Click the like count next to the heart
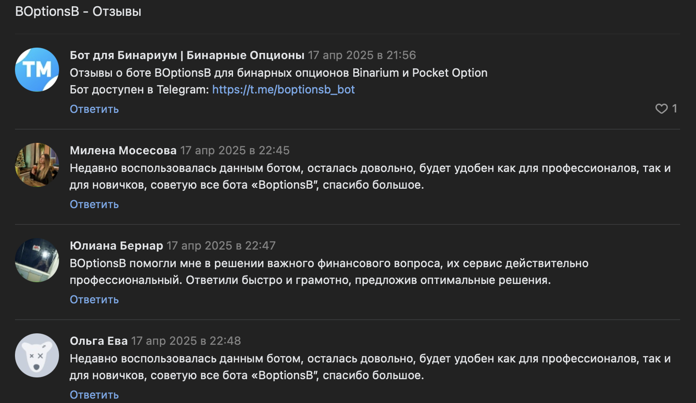 [674, 108]
